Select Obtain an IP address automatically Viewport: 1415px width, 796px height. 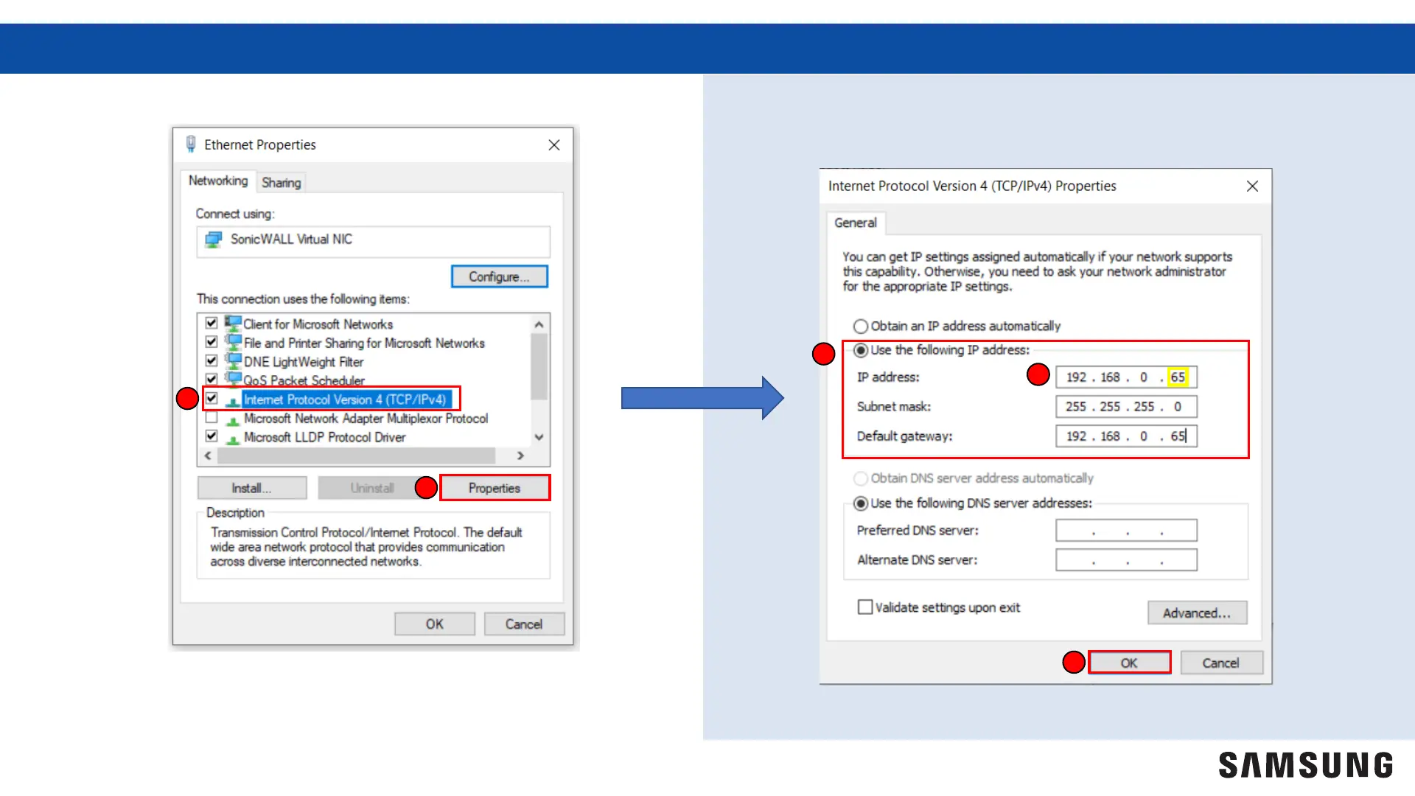point(860,326)
